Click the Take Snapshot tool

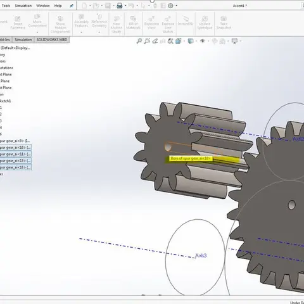(x=224, y=23)
